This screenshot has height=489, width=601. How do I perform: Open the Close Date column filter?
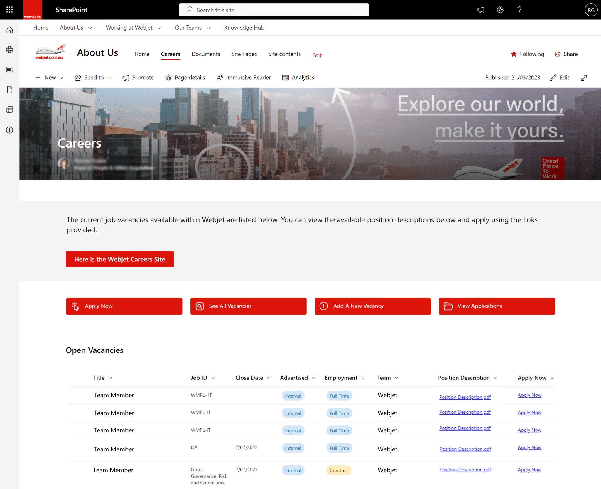point(269,378)
